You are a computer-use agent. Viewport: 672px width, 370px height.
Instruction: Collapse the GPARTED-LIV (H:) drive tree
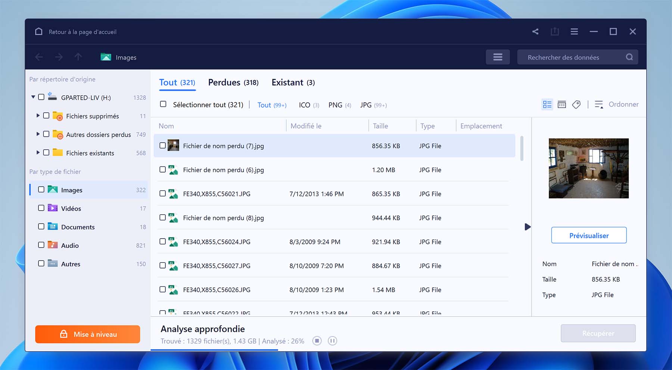coord(33,97)
